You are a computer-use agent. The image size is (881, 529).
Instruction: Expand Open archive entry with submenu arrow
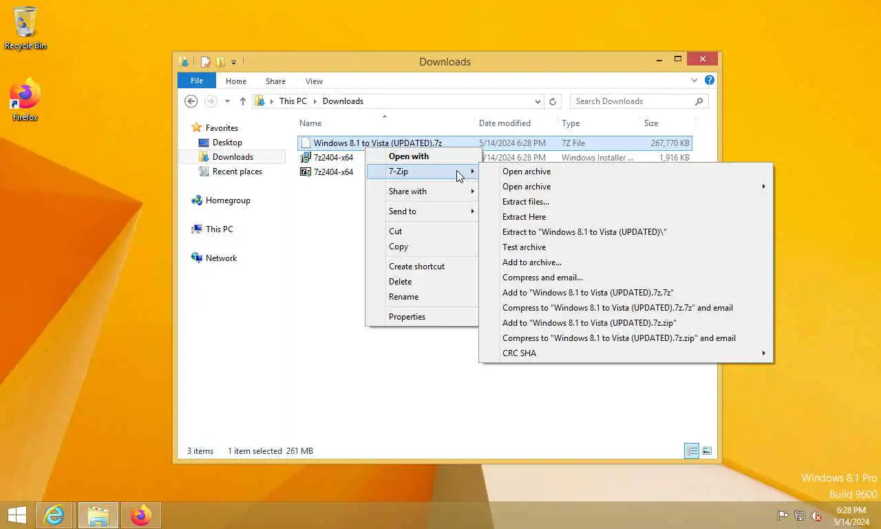click(626, 187)
